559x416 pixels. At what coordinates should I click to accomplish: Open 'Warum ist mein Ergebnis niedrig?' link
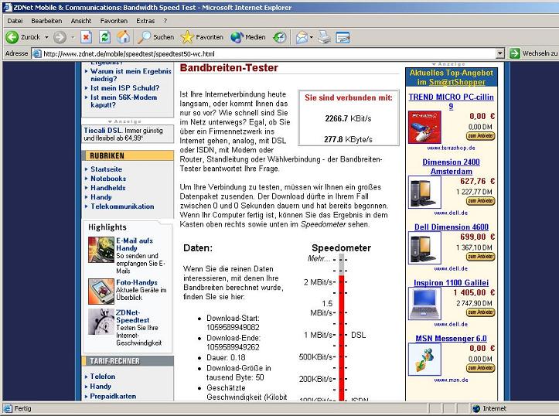click(131, 75)
